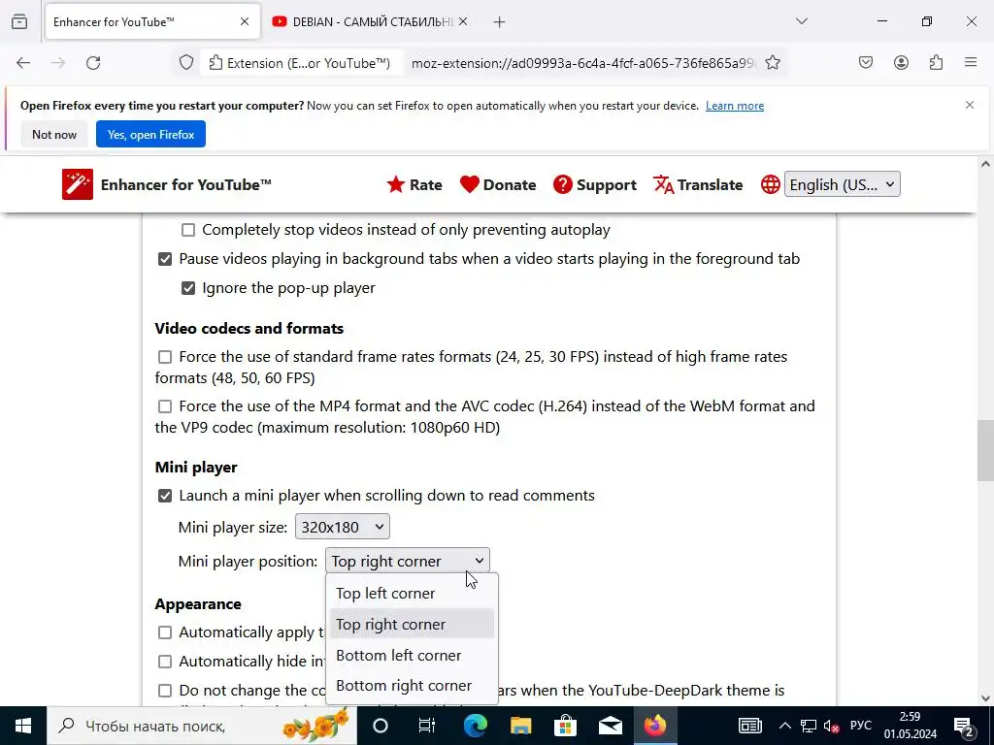994x745 pixels.
Task: Open the Firefox account icon
Action: pyautogui.click(x=901, y=62)
